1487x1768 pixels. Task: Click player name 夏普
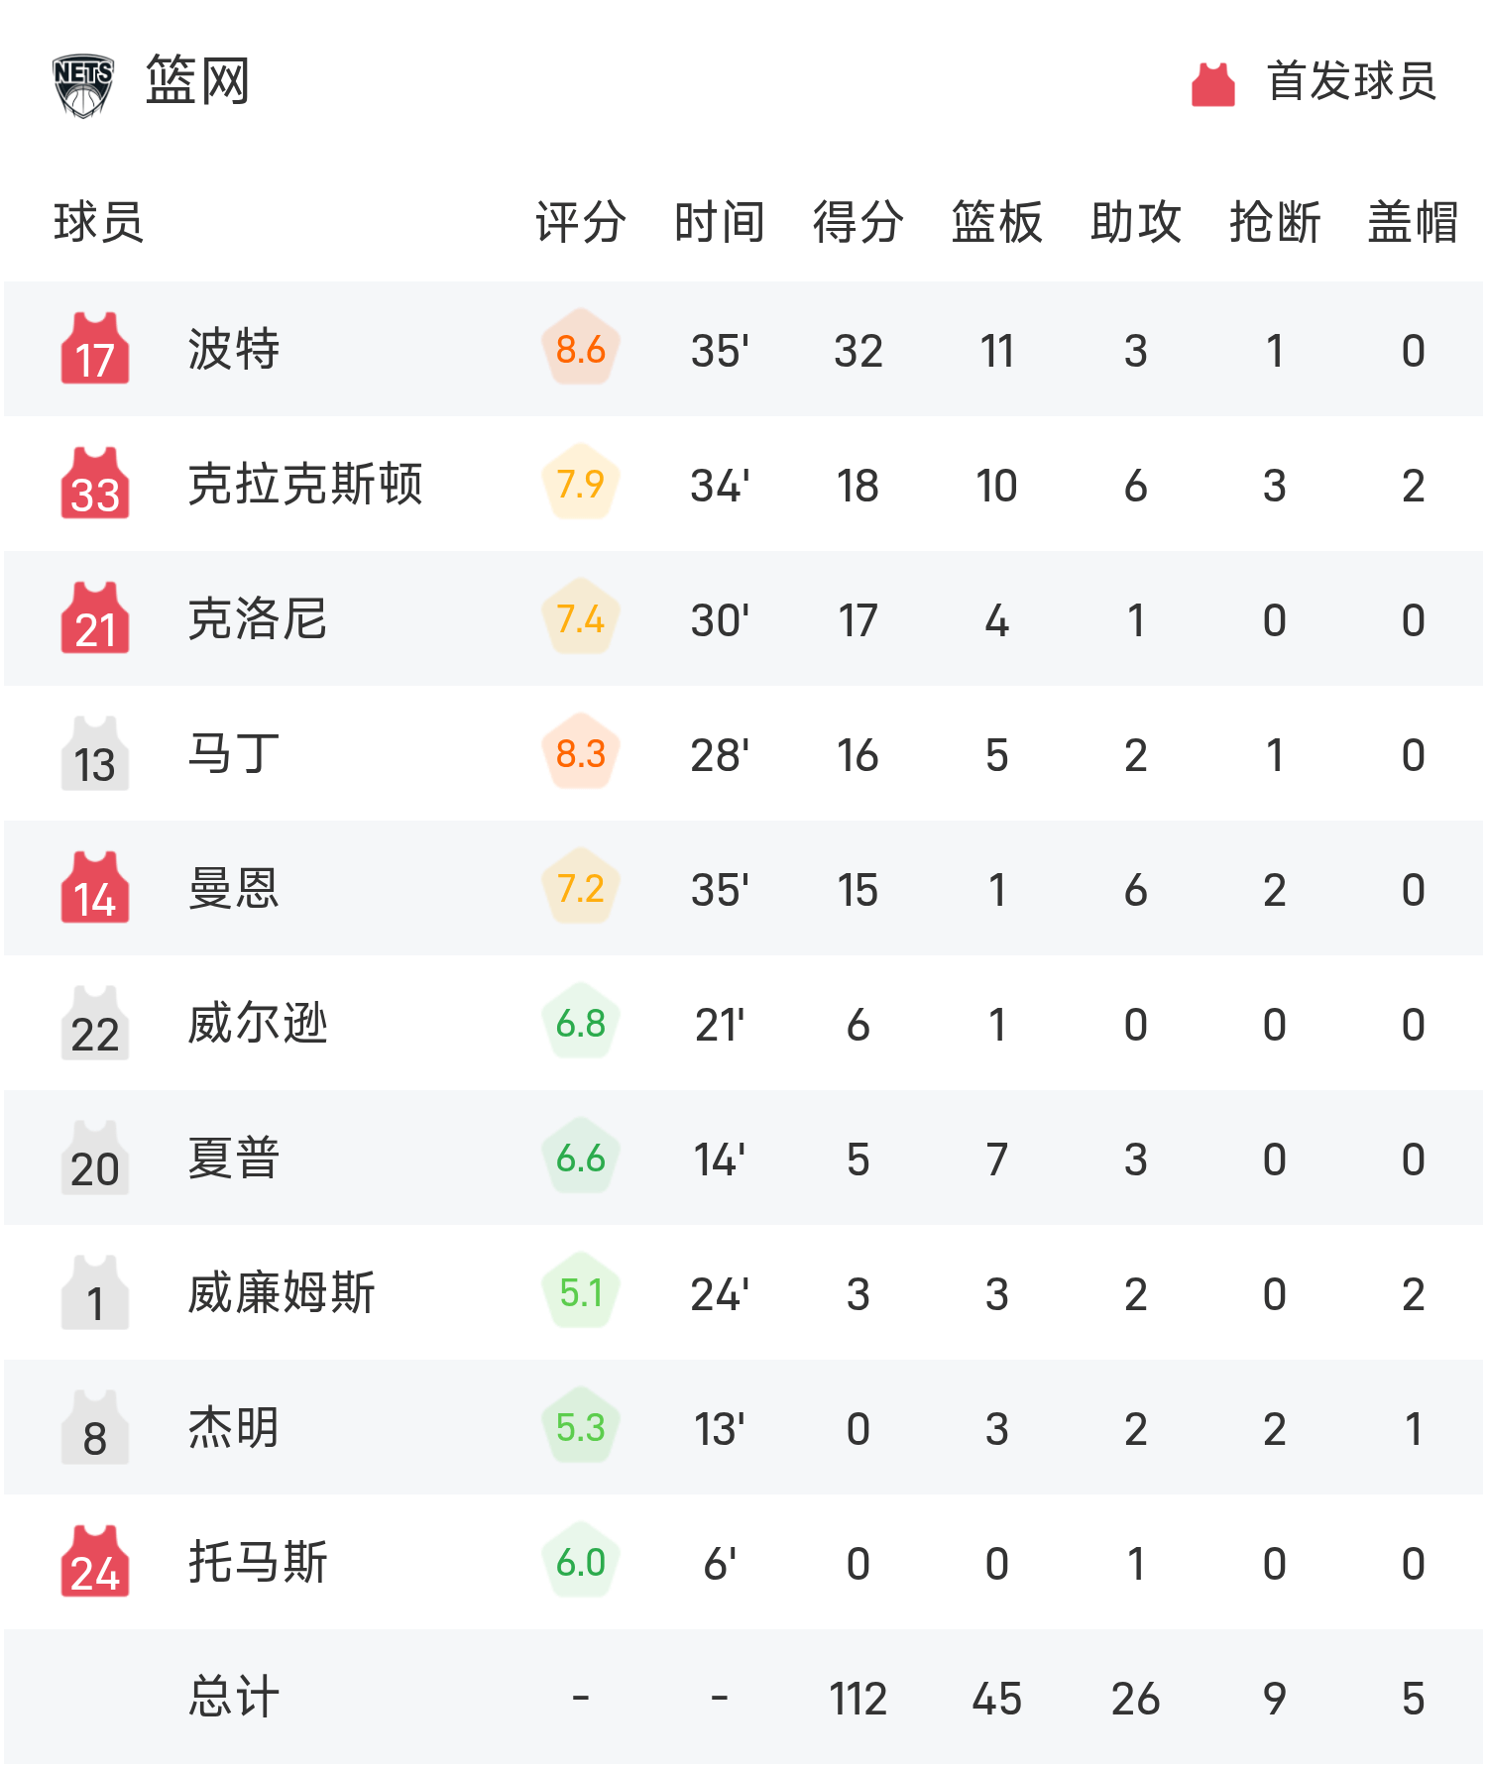pyautogui.click(x=234, y=1159)
